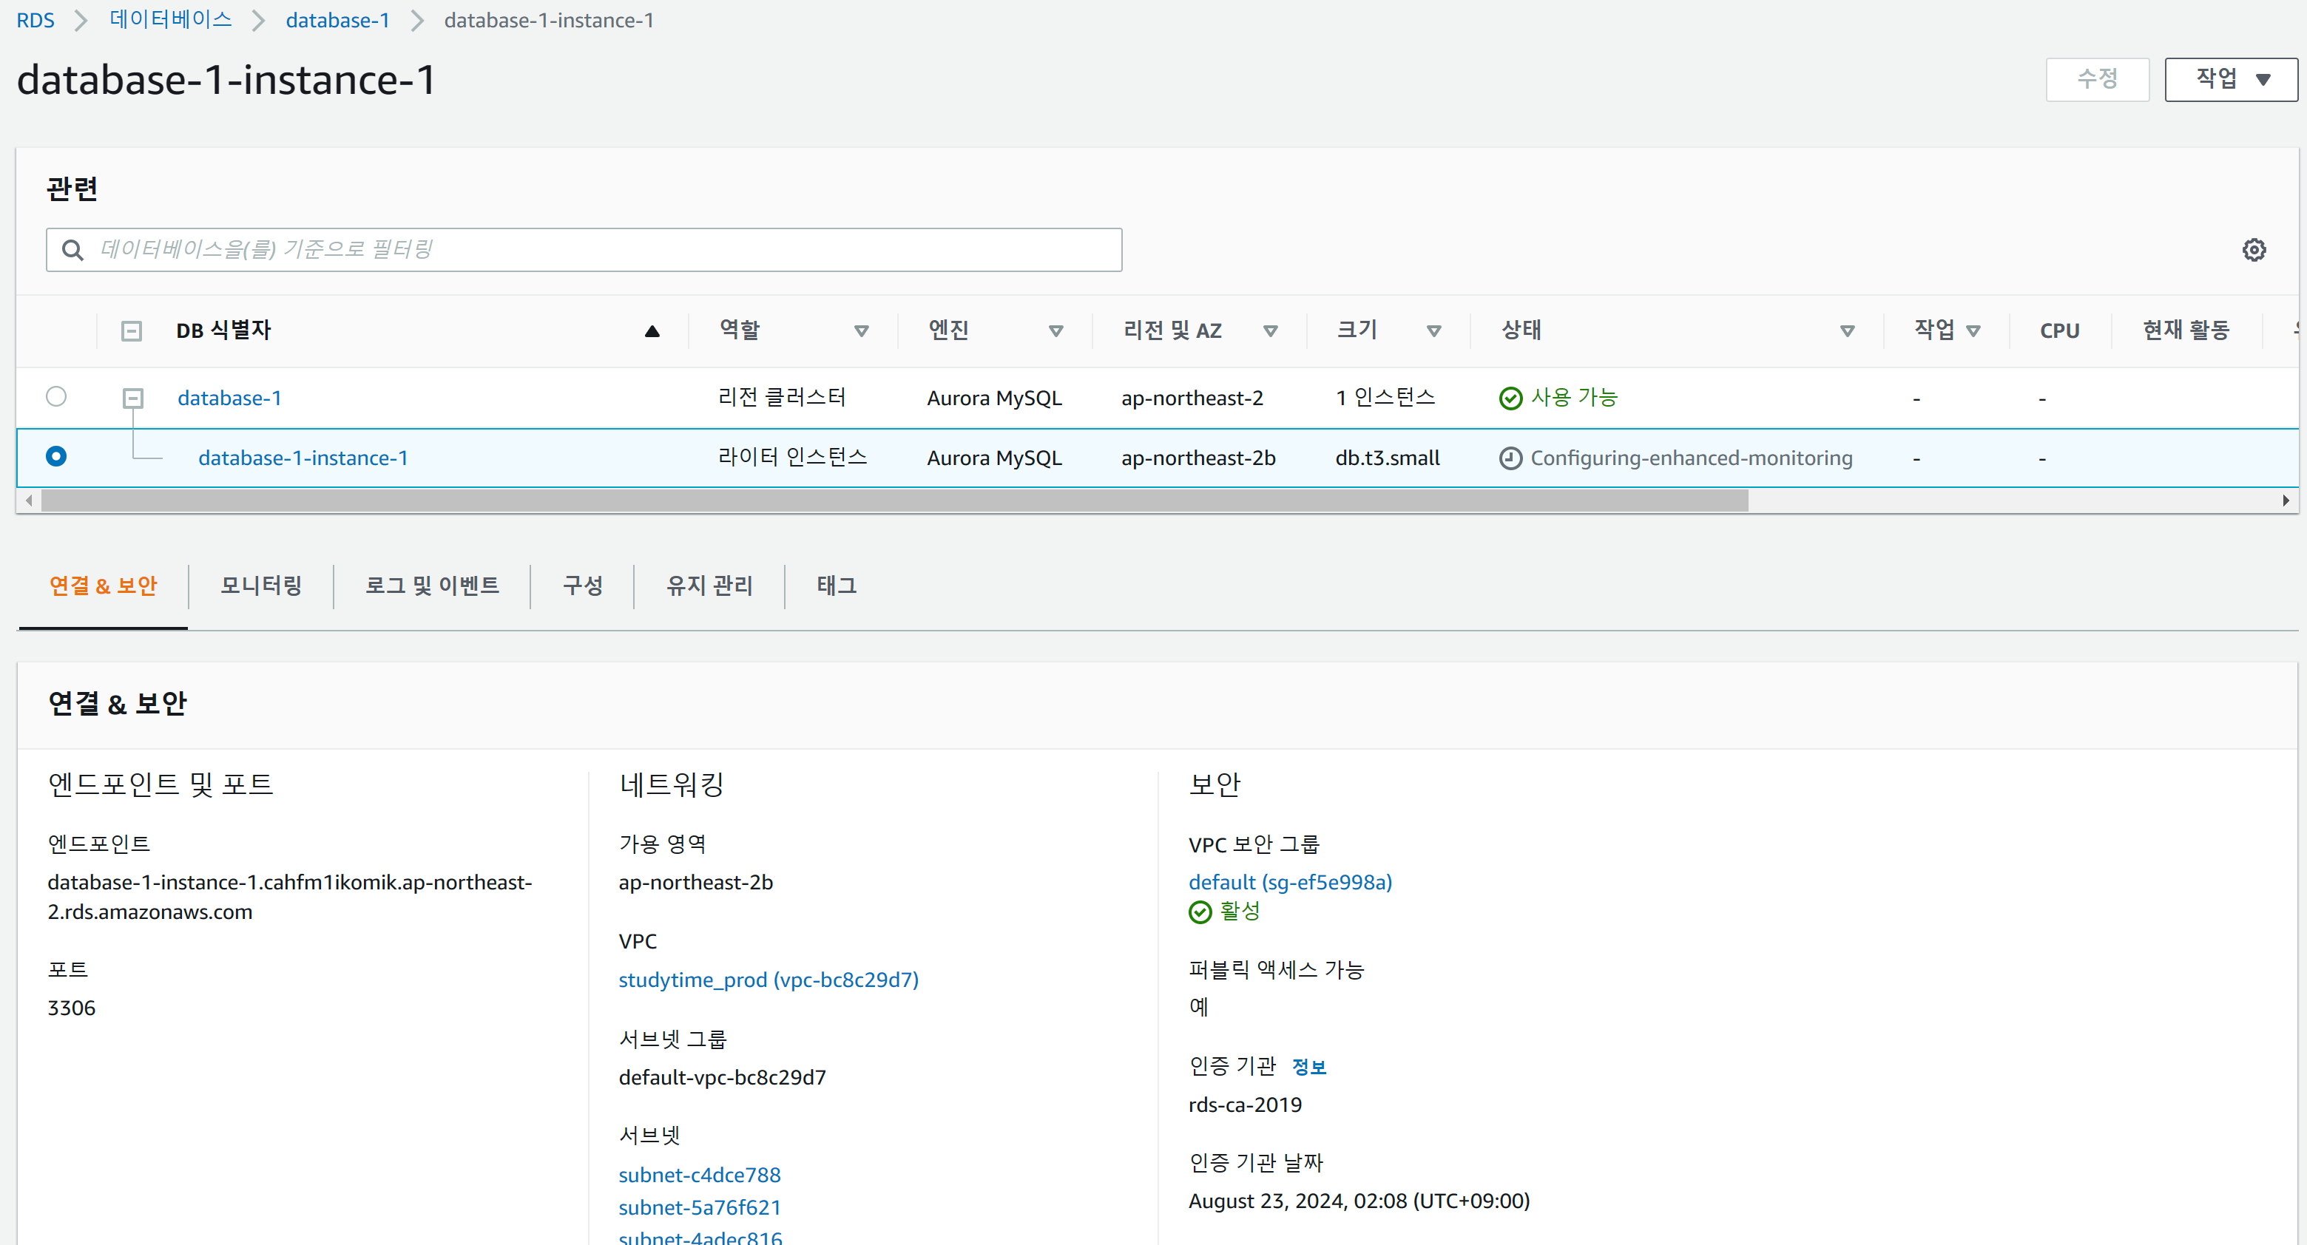2307x1245 pixels.
Task: Open the 작업 actions dropdown button
Action: click(2230, 80)
